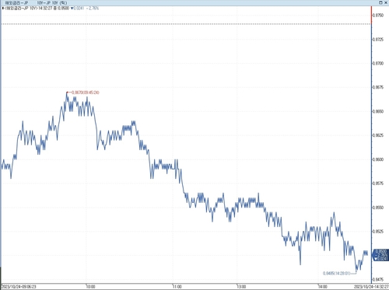Click the maximize icon in top-right corner
The image size is (389, 290).
pos(380,2)
